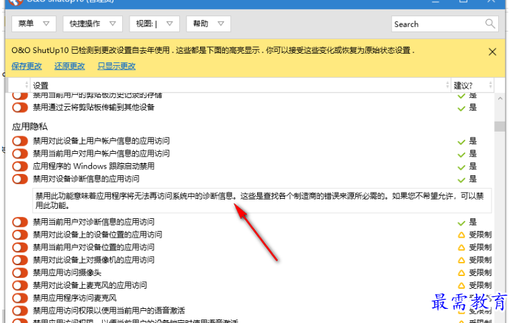Image resolution: width=513 pixels, height=323 pixels.
Task: Open the 快捷操作 dropdown
Action: [93, 24]
